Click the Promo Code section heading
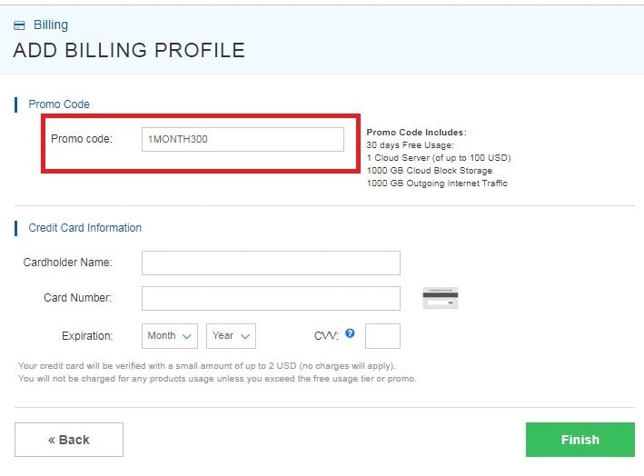 coord(59,104)
